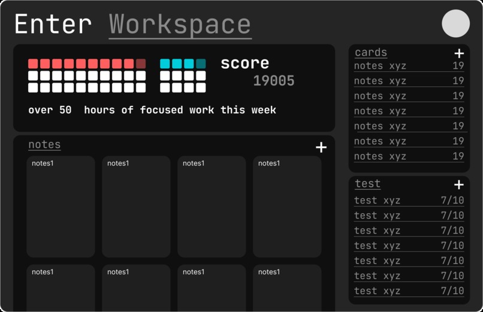The height and width of the screenshot is (312, 483).
Task: Open the underlined Workspace link
Action: click(x=180, y=25)
